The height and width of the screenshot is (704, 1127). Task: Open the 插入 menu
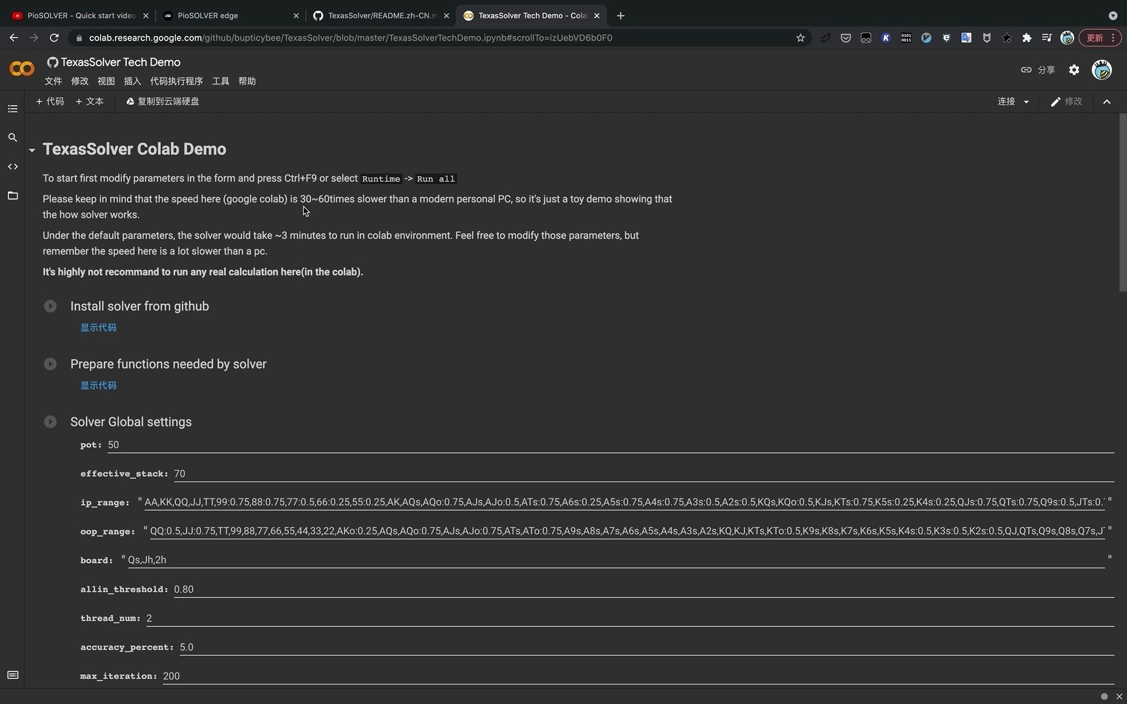(x=132, y=82)
